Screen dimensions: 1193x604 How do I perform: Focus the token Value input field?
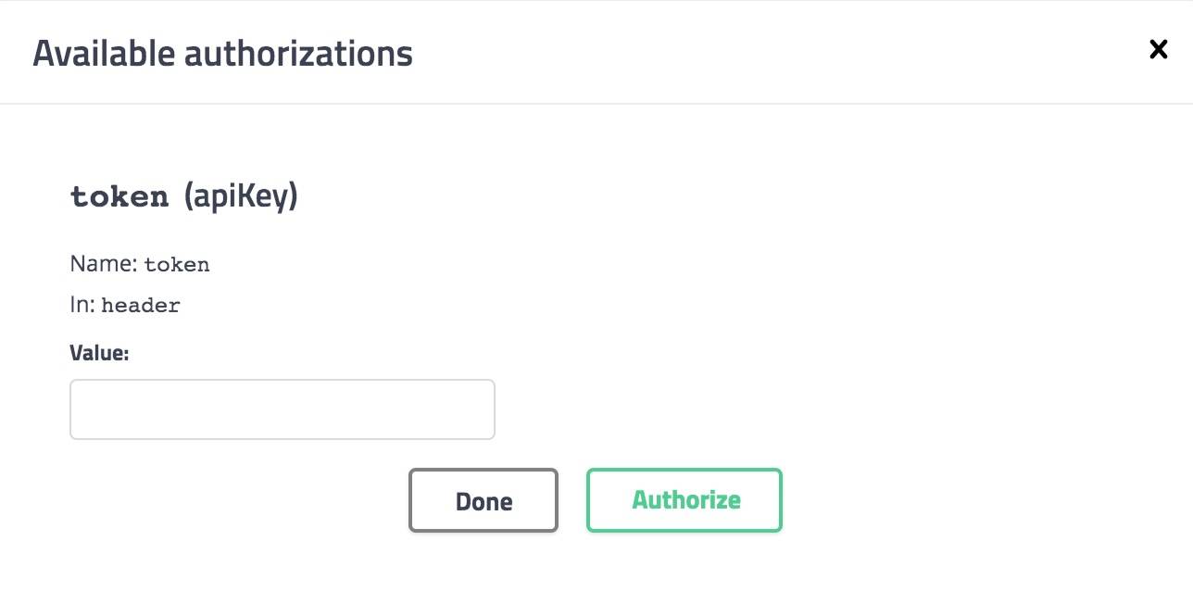[x=283, y=409]
